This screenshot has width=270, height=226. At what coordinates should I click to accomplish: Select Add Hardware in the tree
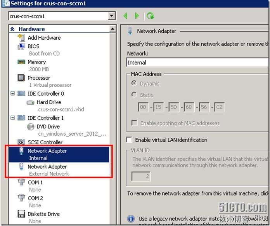coord(44,38)
